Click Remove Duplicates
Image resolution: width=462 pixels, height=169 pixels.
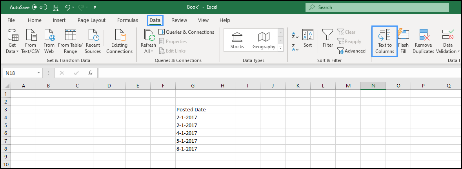point(423,41)
